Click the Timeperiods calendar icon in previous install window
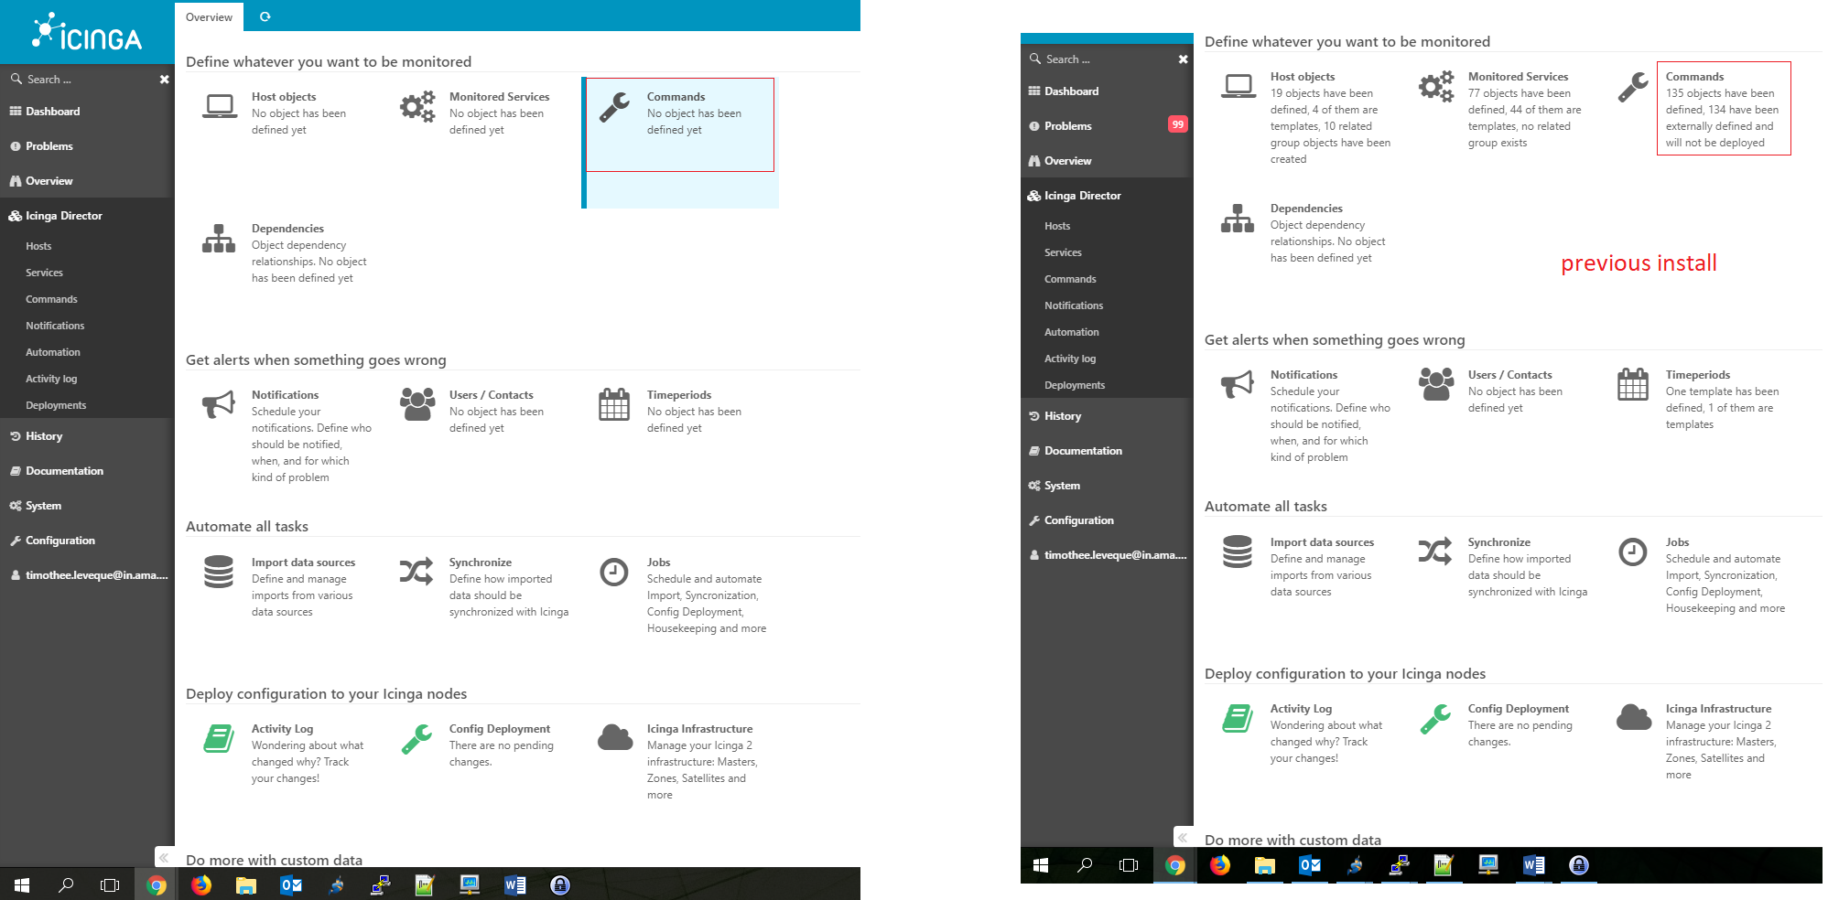 (1633, 384)
